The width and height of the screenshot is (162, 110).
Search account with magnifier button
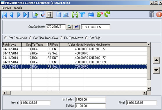[69, 27]
